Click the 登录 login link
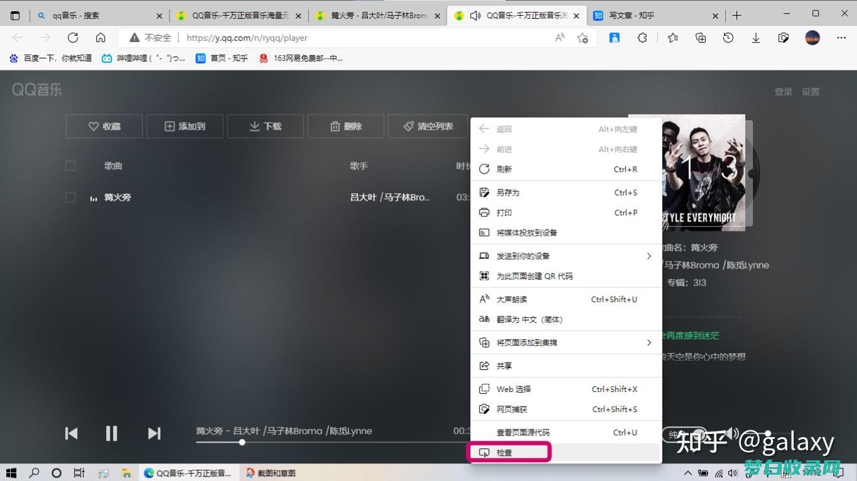This screenshot has width=857, height=481. (783, 92)
